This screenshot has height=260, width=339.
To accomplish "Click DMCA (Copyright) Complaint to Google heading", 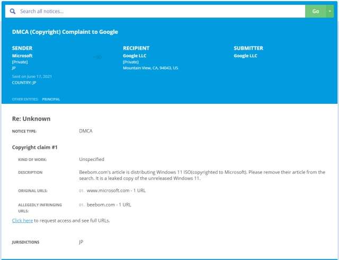I will point(65,32).
